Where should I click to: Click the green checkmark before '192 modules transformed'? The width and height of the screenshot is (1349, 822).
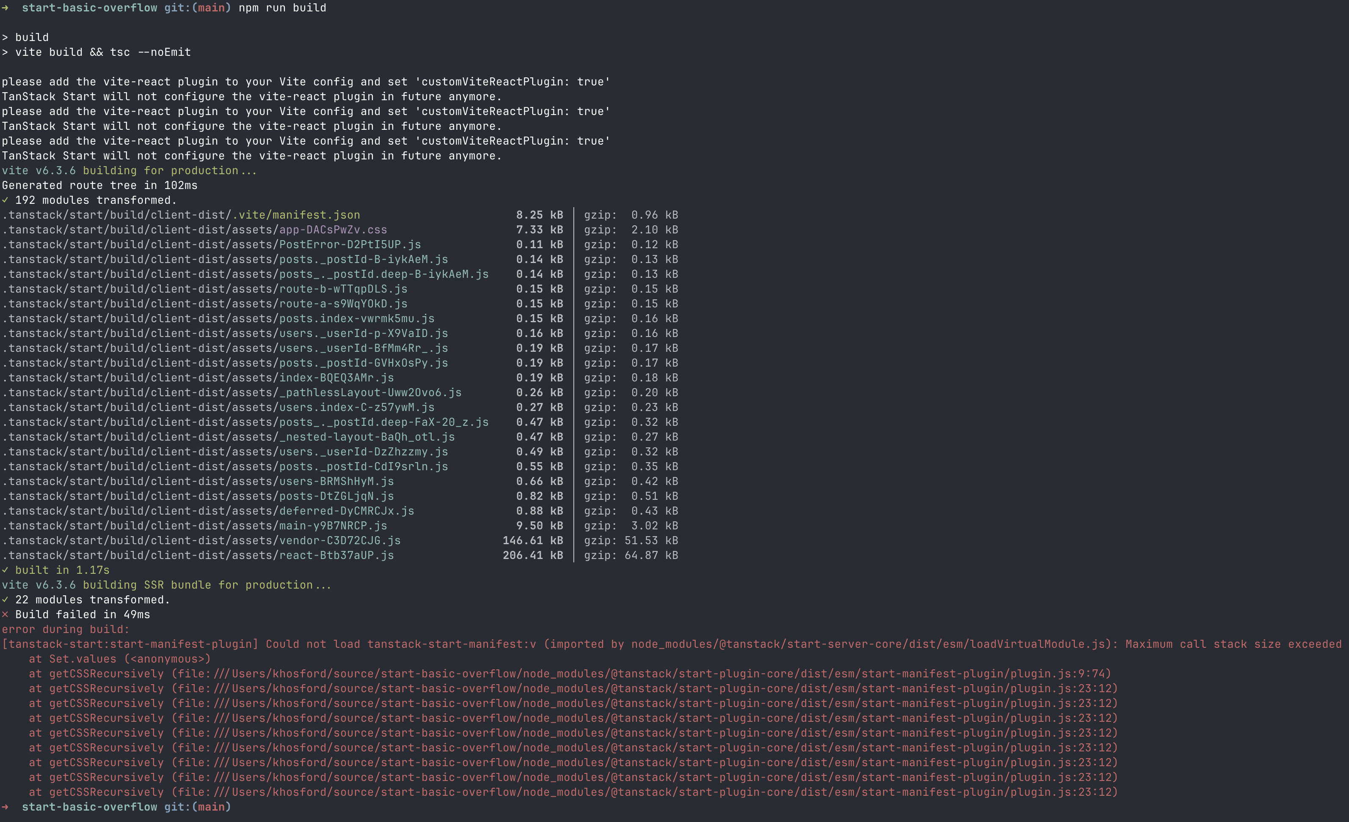click(x=5, y=200)
